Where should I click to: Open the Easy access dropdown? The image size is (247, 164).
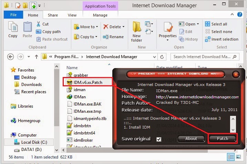pyautogui.click(x=149, y=31)
